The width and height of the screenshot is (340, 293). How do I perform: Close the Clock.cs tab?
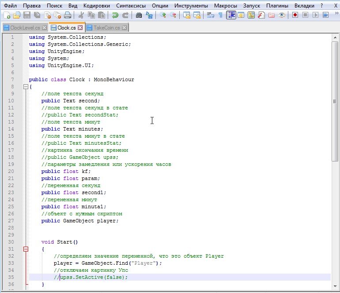[80, 27]
